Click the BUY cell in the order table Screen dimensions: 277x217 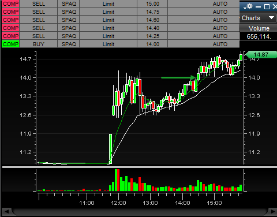point(39,44)
